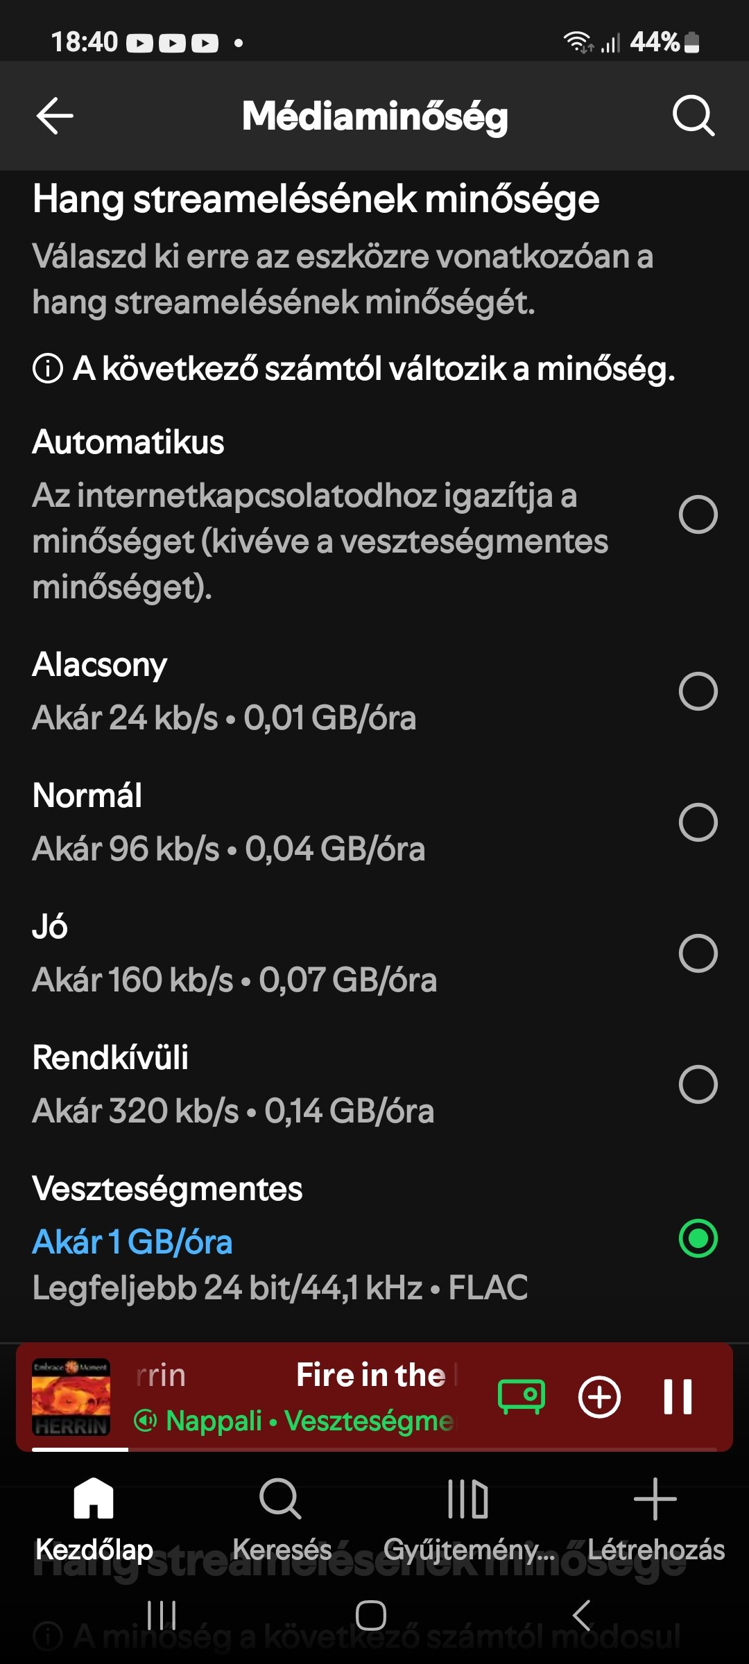Tap the selected Veszteségmentes radio button
Image resolution: width=749 pixels, height=1664 pixels.
coord(698,1238)
